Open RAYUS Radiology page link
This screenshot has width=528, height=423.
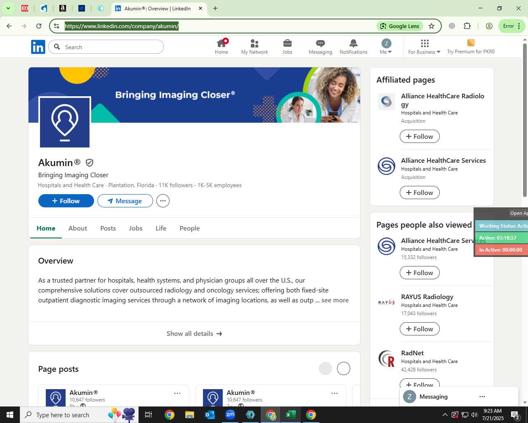[x=427, y=297]
